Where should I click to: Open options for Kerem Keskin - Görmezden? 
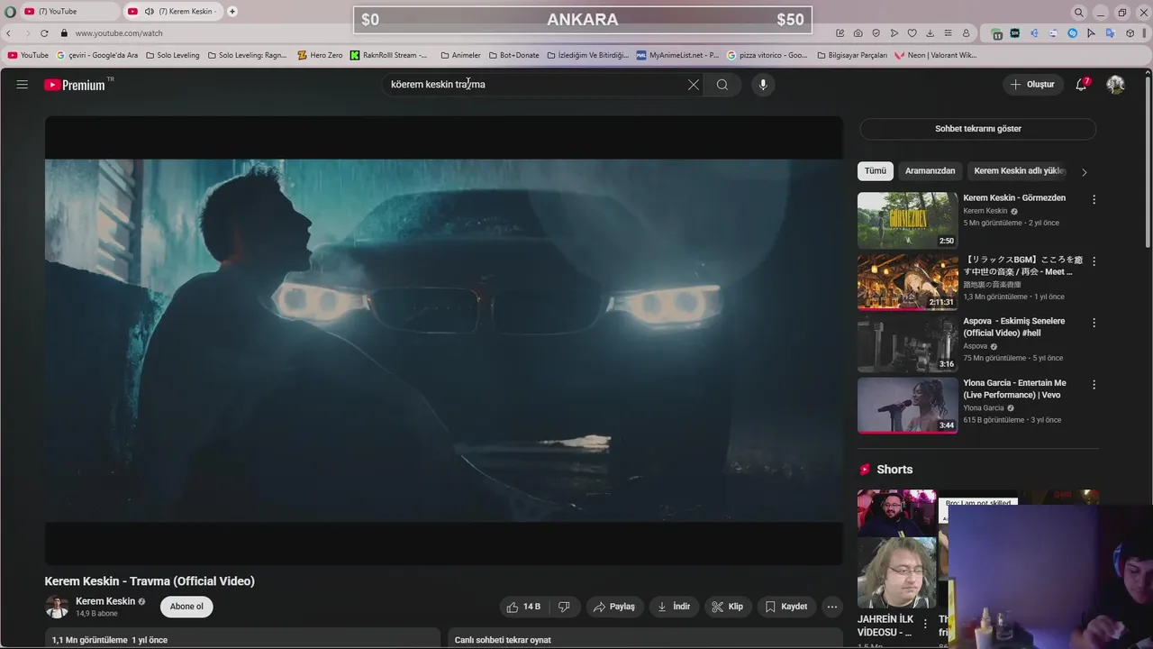(1094, 199)
